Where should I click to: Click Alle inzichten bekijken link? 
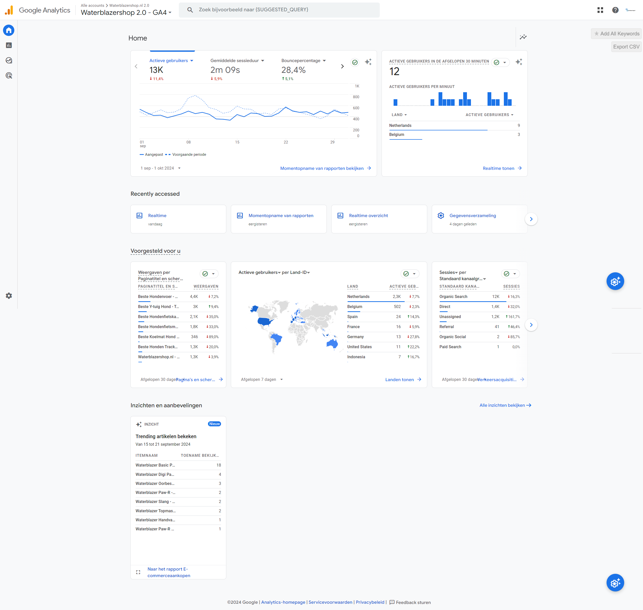(x=506, y=405)
